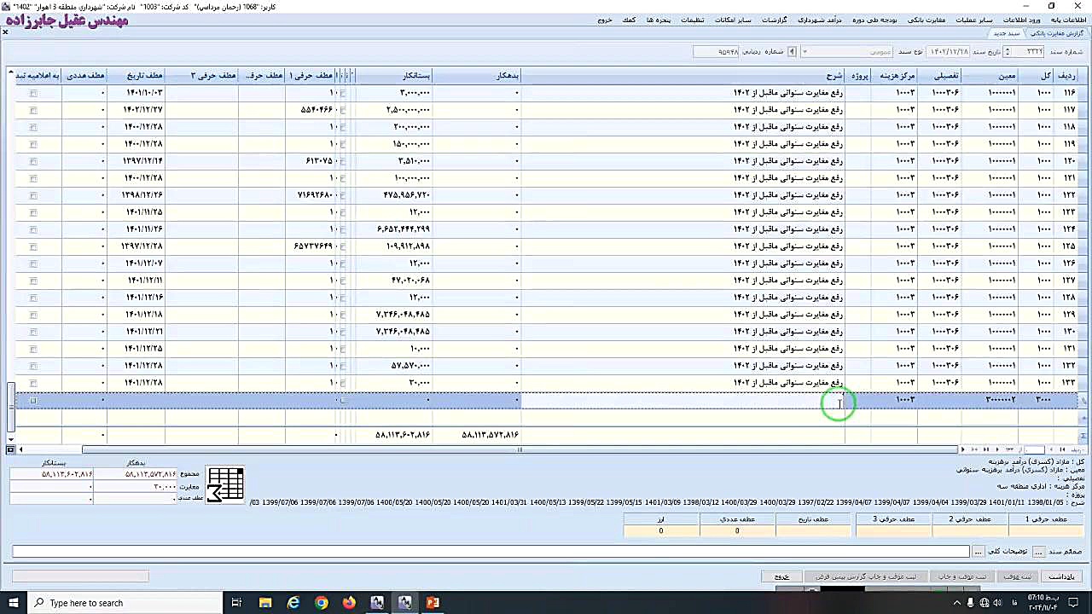This screenshot has width=1092, height=614.
Task: Open File Explorer in the taskbar
Action: (x=265, y=603)
